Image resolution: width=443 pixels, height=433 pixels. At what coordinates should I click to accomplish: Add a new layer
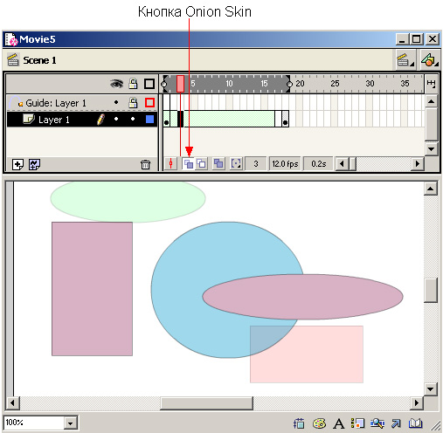tap(17, 164)
